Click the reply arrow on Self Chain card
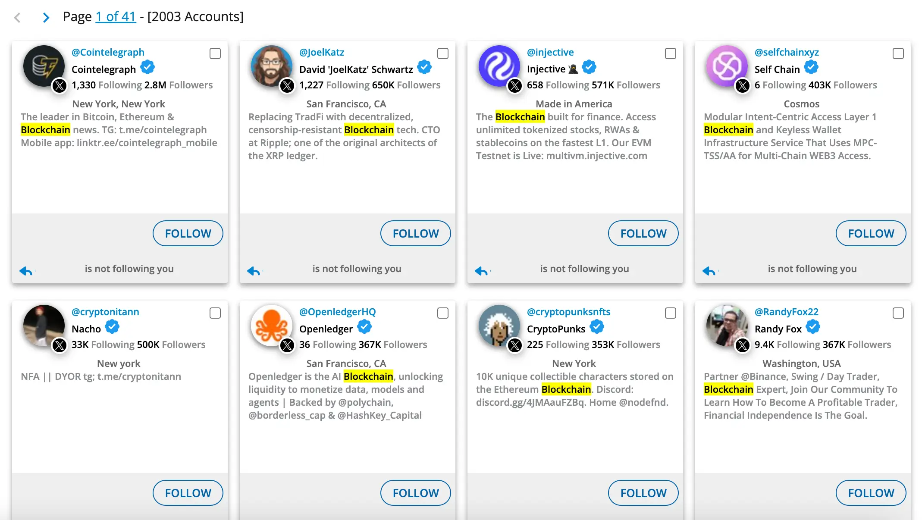 pos(709,271)
